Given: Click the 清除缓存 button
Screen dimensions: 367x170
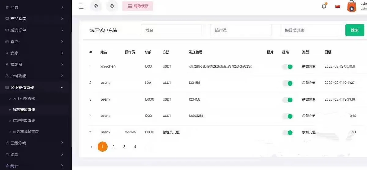Looking at the screenshot, I should pyautogui.click(x=138, y=6).
